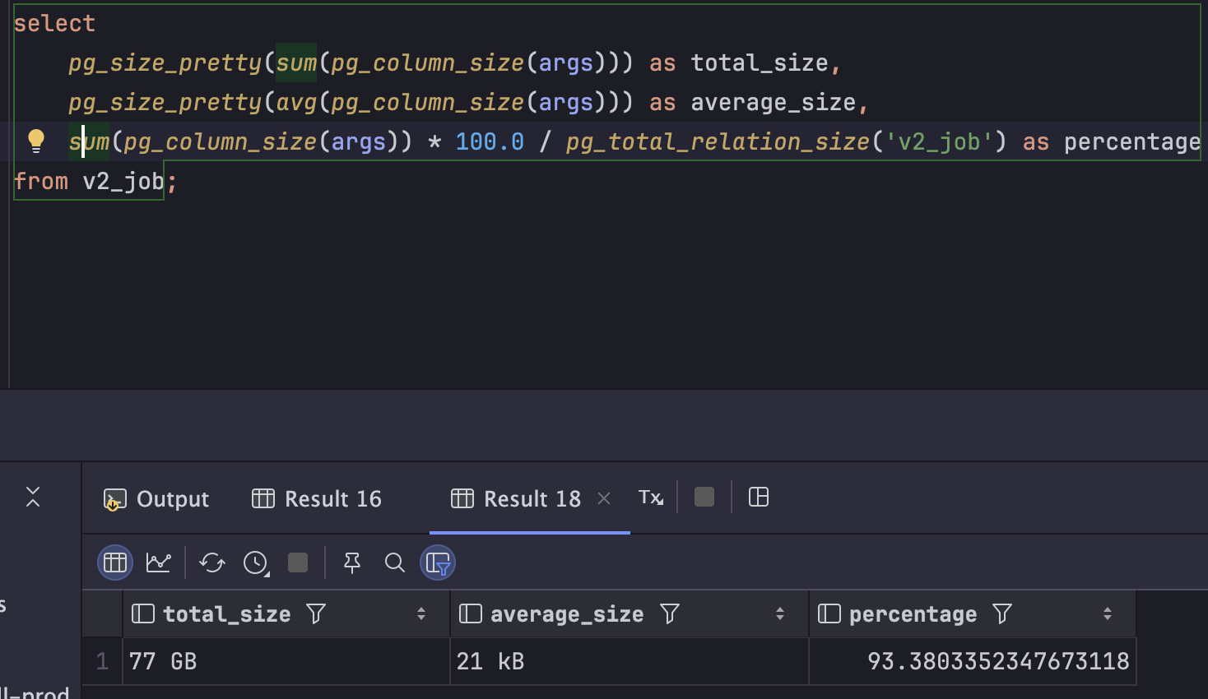The height and width of the screenshot is (699, 1208).
Task: Click the stop button beside Tx
Action: pyautogui.click(x=704, y=497)
